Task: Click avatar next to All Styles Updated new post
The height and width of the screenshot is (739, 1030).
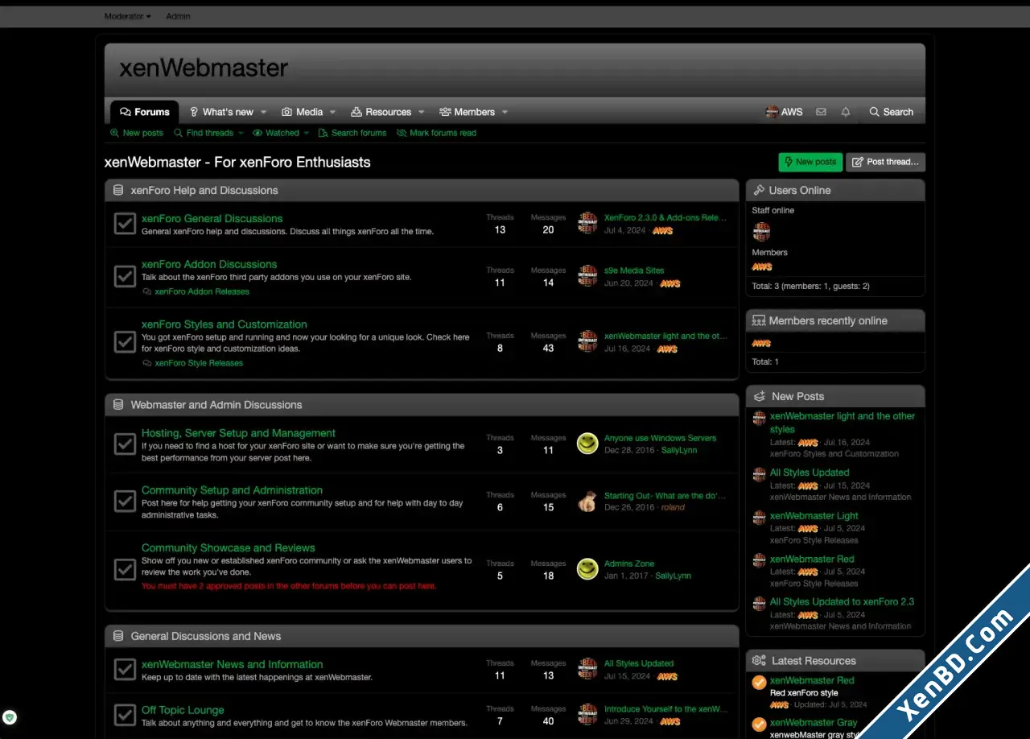Action: (x=759, y=474)
